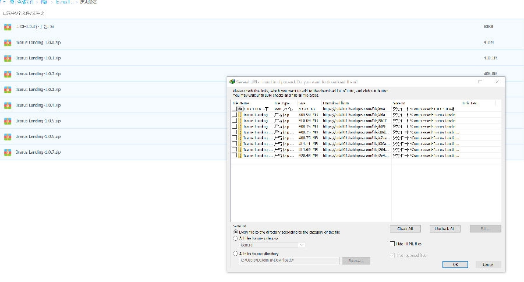Select 'Every file to the directory according to category'

tap(236, 232)
